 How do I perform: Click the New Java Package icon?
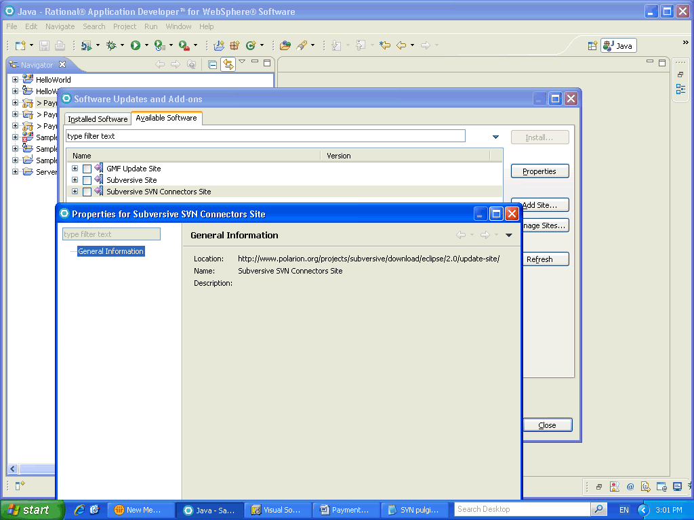(234, 45)
